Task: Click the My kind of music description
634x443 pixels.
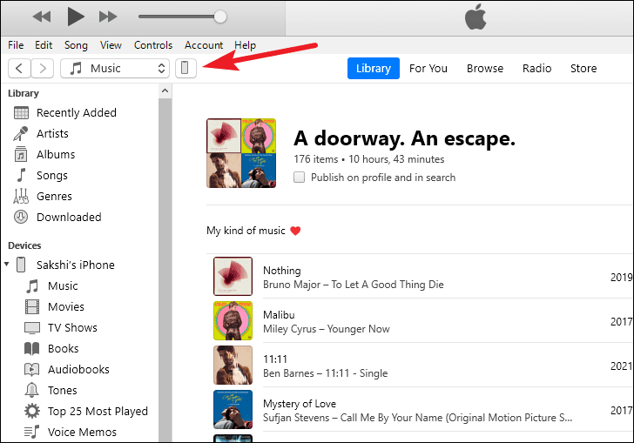Action: (x=253, y=231)
